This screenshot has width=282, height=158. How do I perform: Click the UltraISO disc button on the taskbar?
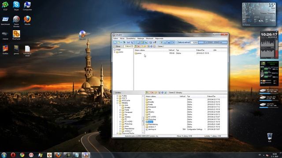click(86, 155)
